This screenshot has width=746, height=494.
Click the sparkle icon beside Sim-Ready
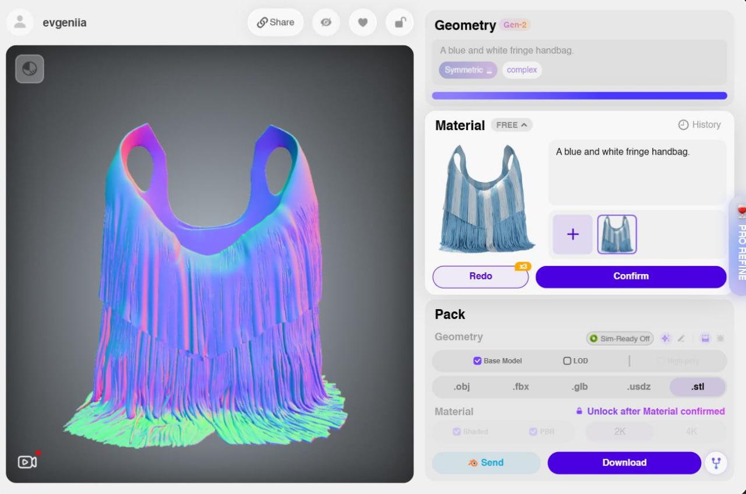(666, 338)
